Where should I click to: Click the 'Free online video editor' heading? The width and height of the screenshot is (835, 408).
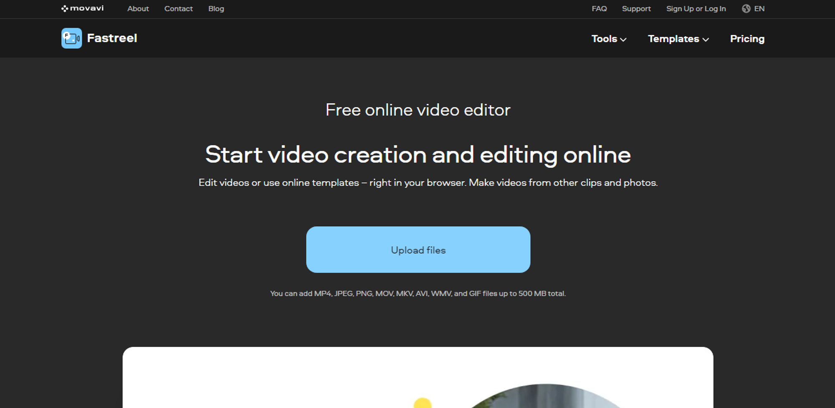pos(418,110)
